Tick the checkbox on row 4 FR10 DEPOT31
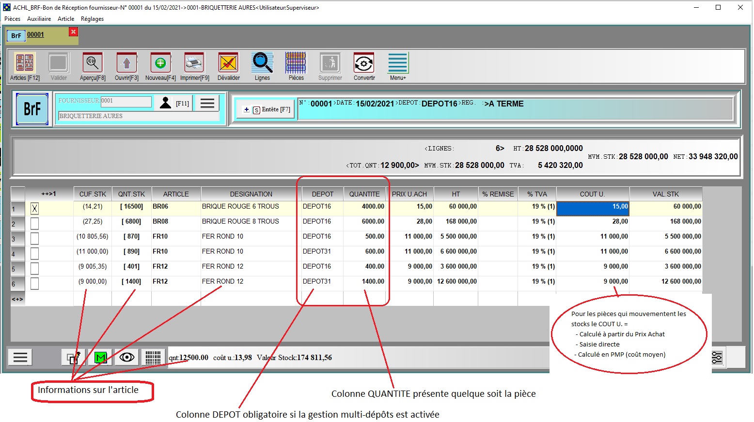The width and height of the screenshot is (754, 422). (34, 254)
